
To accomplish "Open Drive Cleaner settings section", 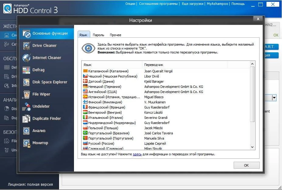I will click(x=47, y=46).
